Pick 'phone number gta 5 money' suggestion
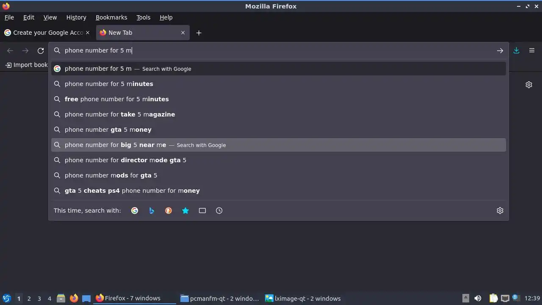The image size is (542, 305). (279, 130)
